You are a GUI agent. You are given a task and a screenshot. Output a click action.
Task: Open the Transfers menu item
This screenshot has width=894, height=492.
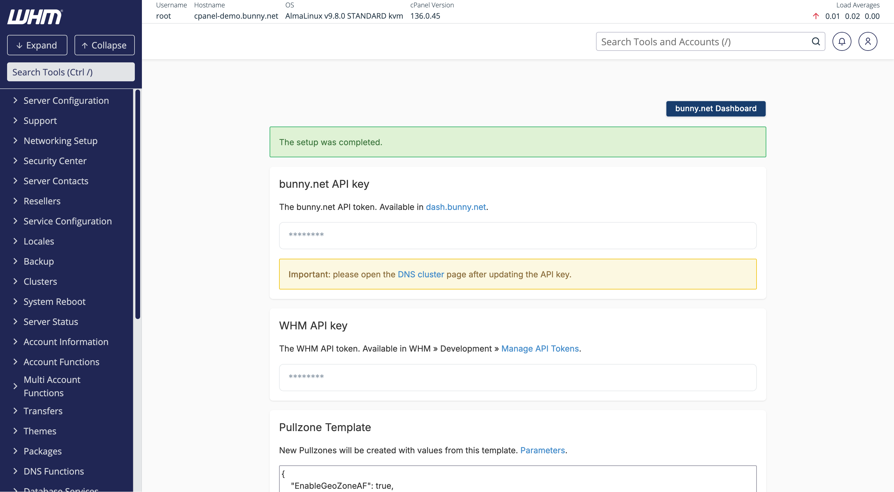click(x=43, y=411)
